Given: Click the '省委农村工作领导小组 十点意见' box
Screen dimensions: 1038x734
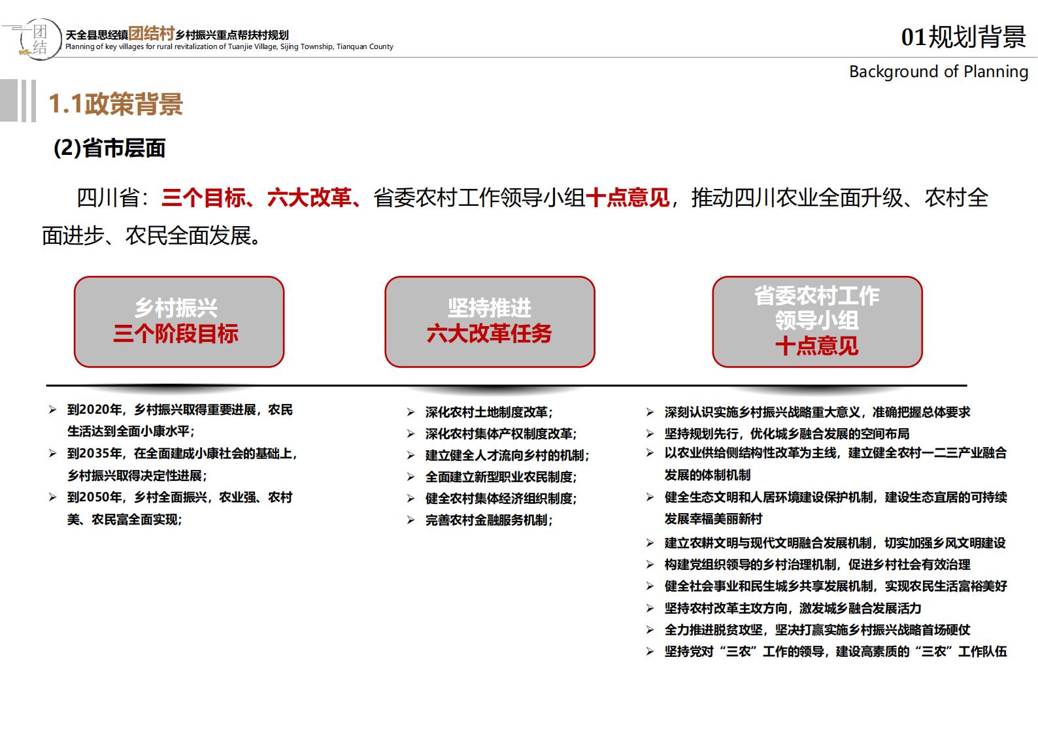Looking at the screenshot, I should pos(817,322).
